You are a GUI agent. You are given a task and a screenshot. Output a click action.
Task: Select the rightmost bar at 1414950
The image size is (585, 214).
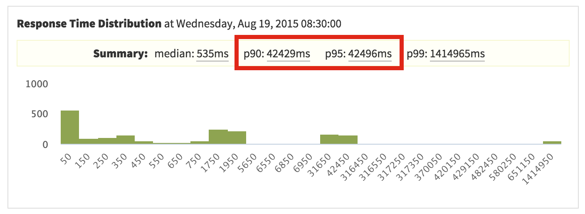coord(552,143)
